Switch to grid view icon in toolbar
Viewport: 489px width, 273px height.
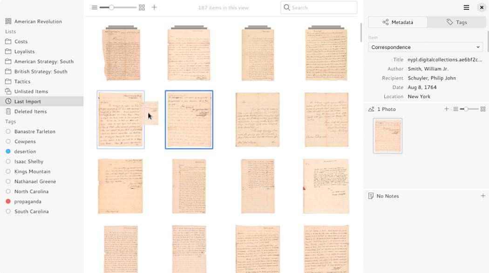(x=142, y=7)
